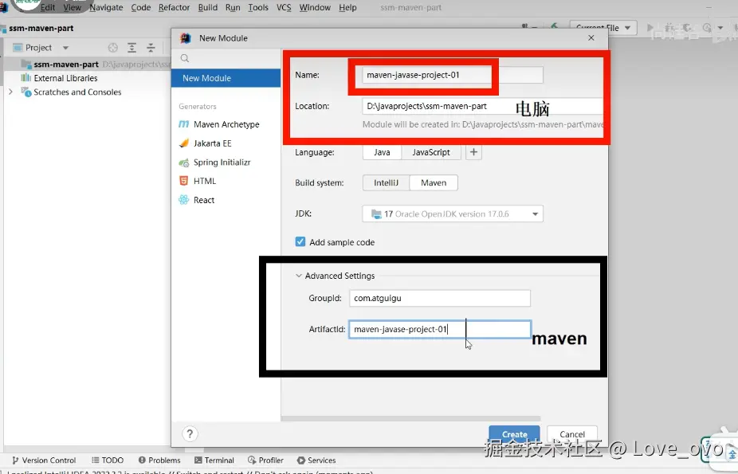
Task: Expand Scratches and Consoles node
Action: [10, 92]
